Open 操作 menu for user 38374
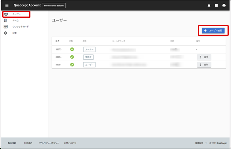The height and width of the screenshot is (149, 231). 204,57
